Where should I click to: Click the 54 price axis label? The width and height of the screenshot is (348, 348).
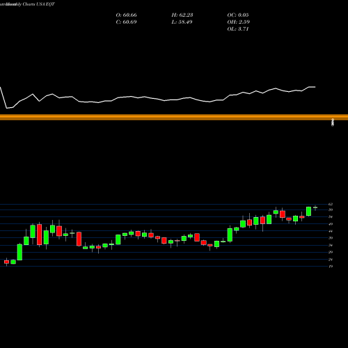[331, 216]
